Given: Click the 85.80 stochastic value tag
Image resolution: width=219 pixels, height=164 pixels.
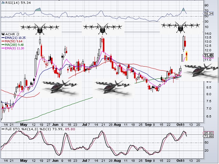Looking at the screenshot, I should click(x=208, y=133).
